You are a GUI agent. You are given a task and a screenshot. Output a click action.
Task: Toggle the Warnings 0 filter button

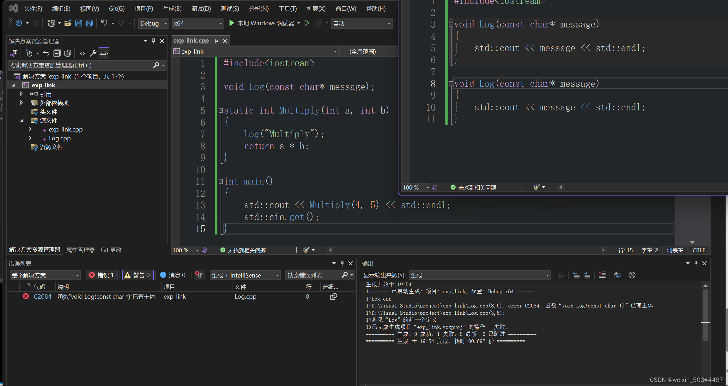pos(138,275)
